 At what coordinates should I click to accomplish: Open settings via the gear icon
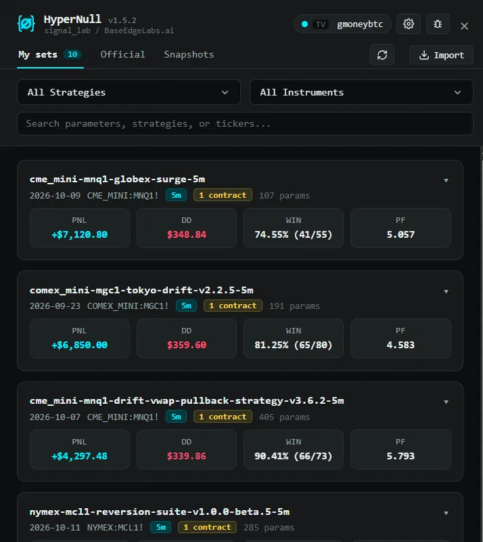[409, 24]
